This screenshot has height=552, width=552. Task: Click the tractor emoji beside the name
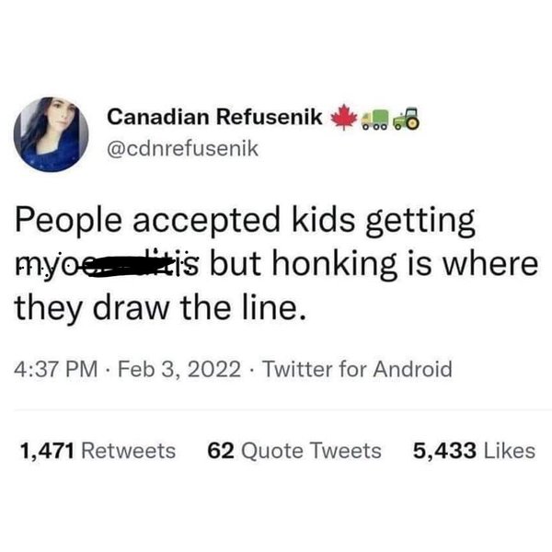(x=404, y=119)
